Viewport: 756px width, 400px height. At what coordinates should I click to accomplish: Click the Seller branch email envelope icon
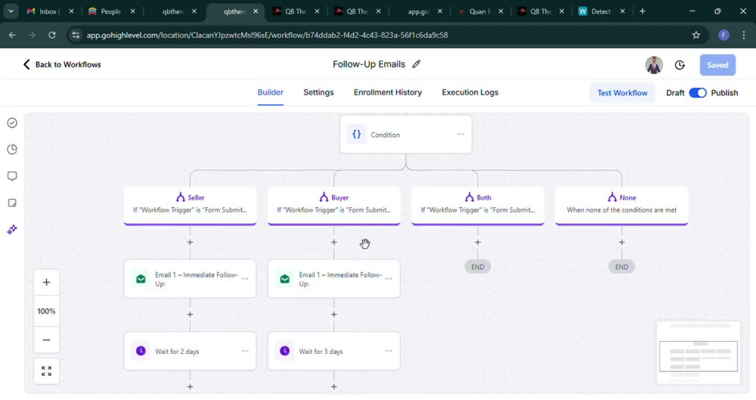141,279
